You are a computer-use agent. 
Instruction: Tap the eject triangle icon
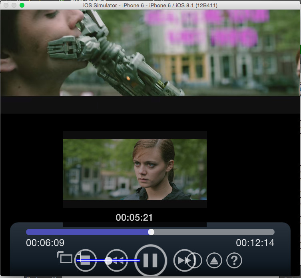(x=214, y=261)
